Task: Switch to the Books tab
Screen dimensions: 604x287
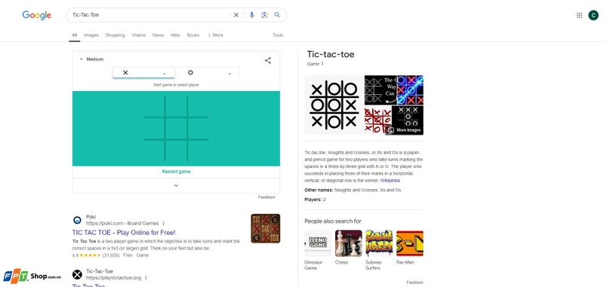Action: [x=193, y=35]
